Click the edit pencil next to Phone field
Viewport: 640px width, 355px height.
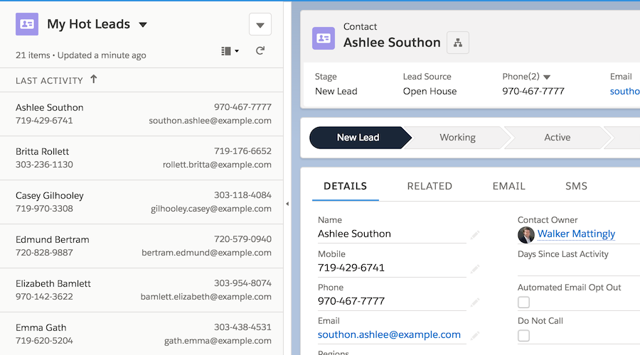[x=474, y=302]
